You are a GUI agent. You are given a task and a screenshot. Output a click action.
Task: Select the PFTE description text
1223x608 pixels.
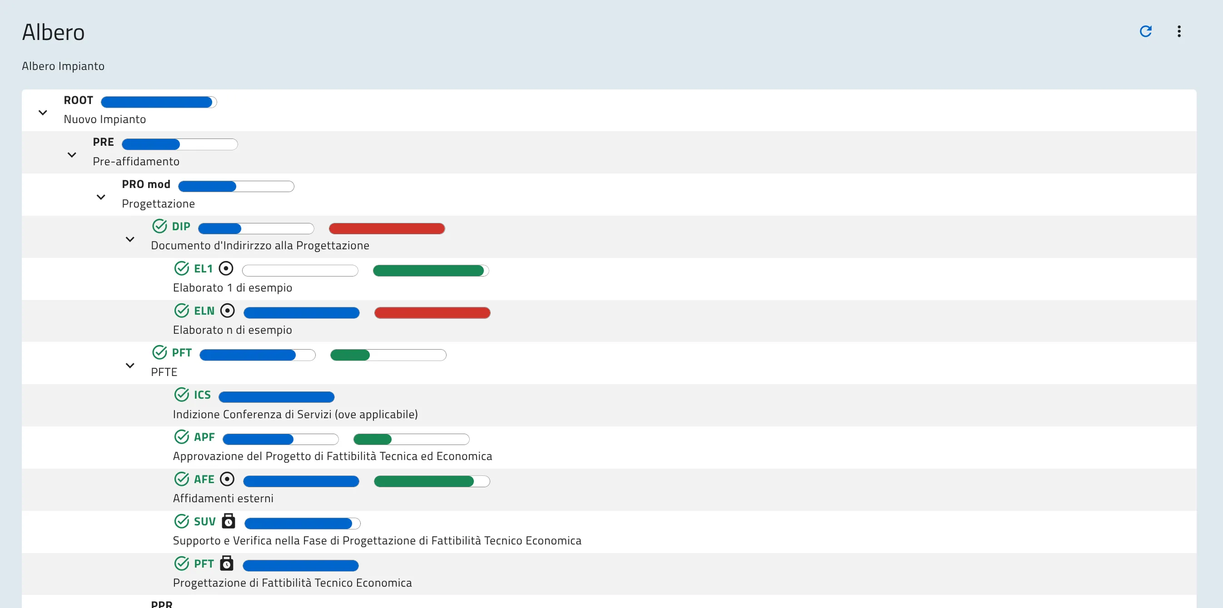tap(164, 372)
